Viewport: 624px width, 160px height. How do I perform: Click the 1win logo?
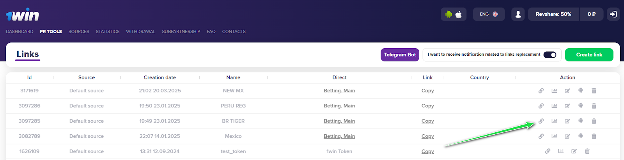click(x=22, y=15)
